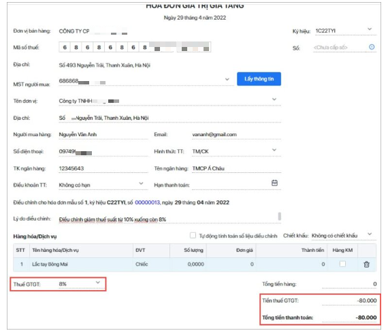
Task: Click the ĐVT cell Chiếc
Action: 151,264
